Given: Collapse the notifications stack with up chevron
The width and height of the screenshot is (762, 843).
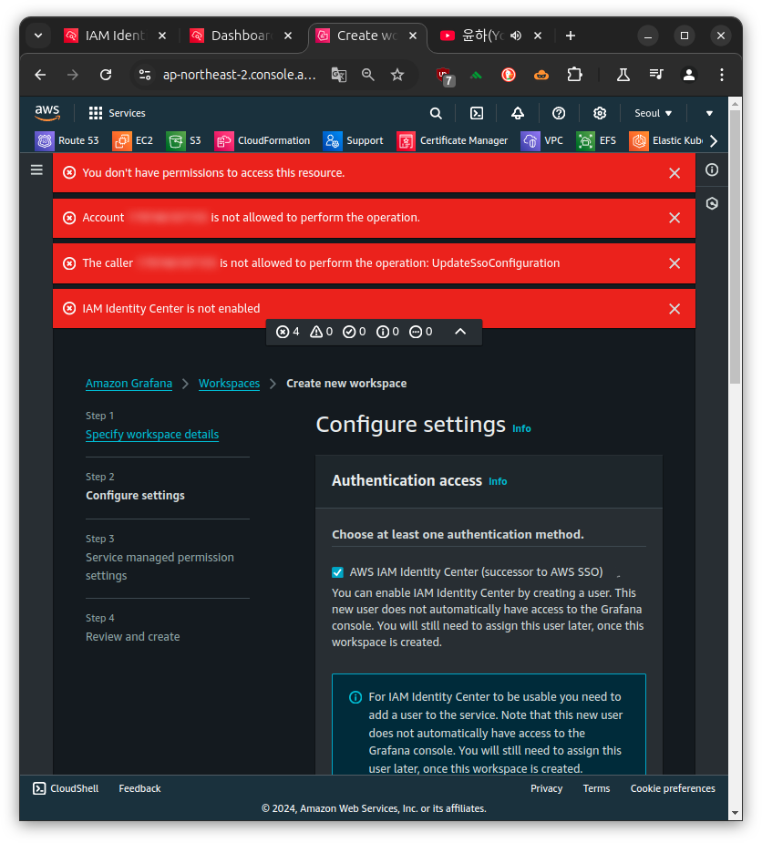Looking at the screenshot, I should [460, 332].
